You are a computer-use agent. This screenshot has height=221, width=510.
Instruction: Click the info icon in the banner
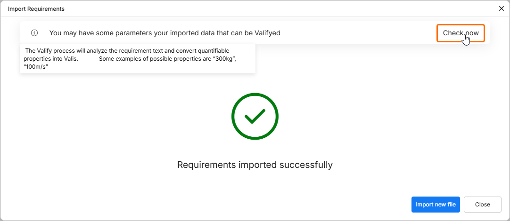coord(34,33)
